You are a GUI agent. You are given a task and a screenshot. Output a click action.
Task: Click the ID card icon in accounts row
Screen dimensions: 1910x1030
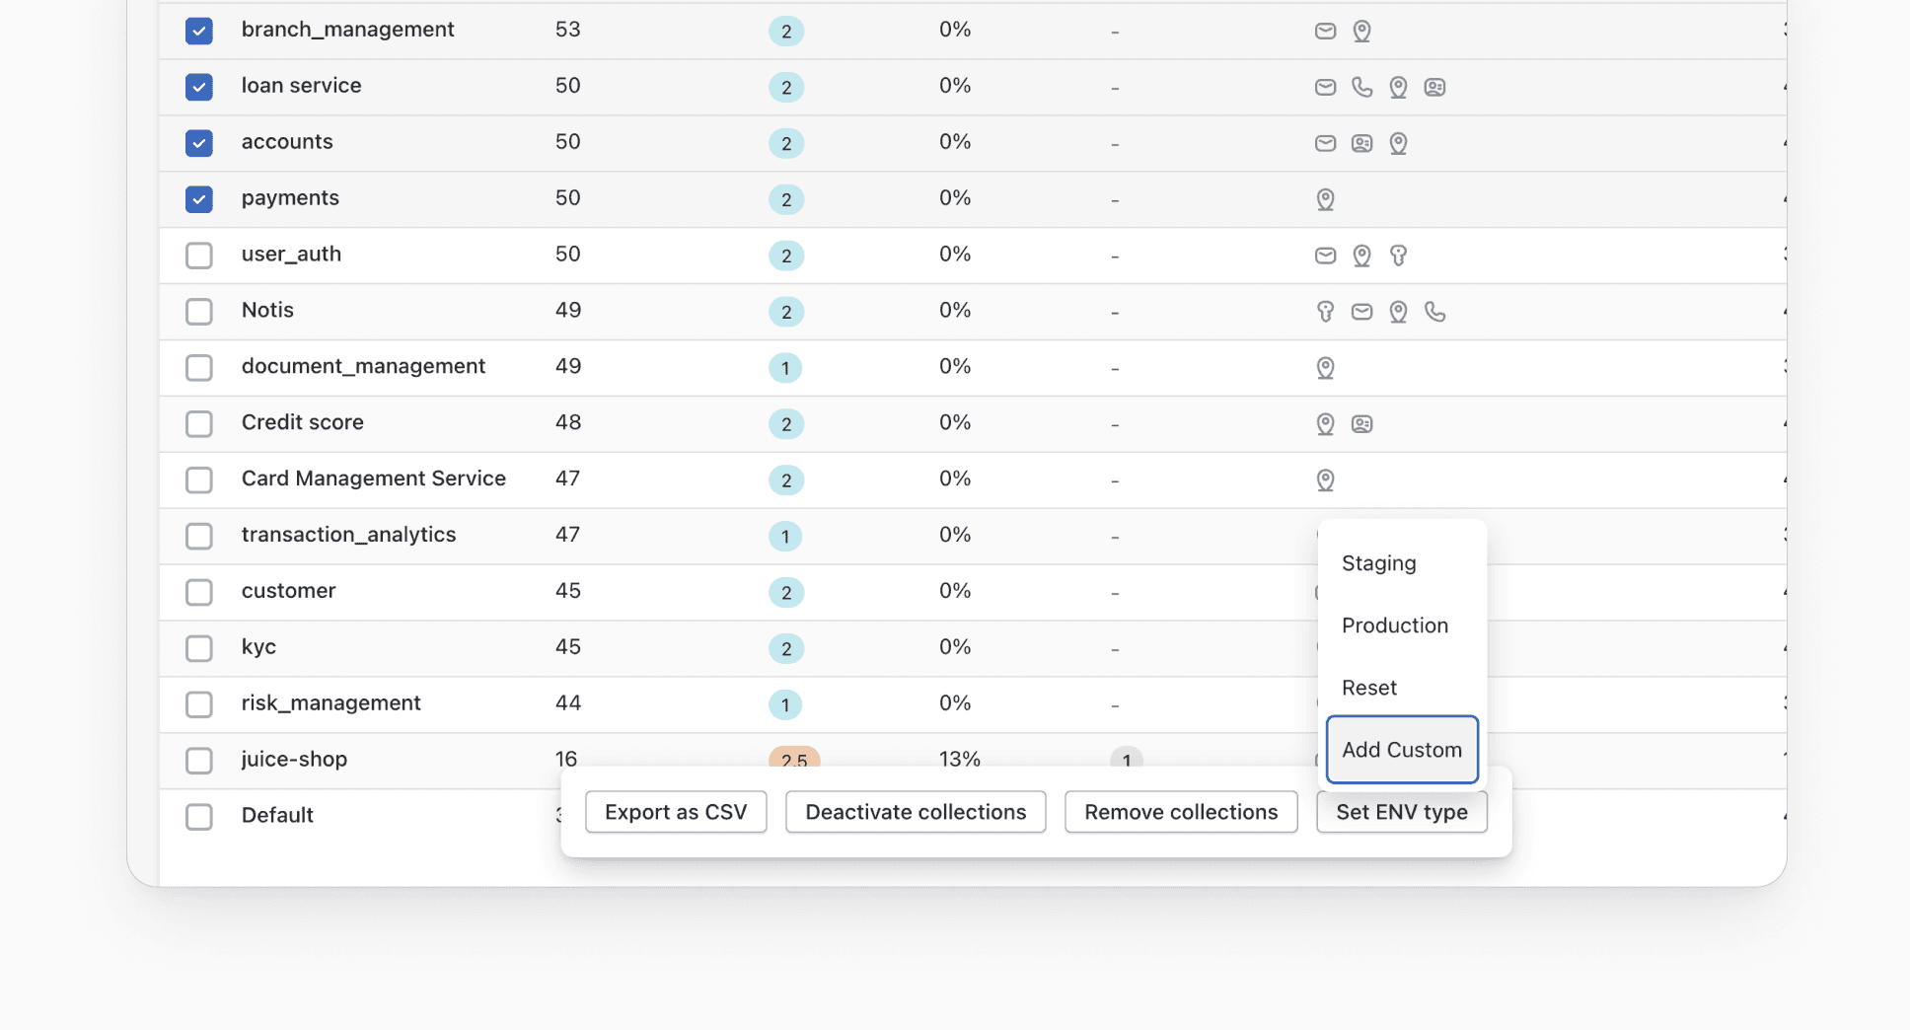coord(1361,143)
